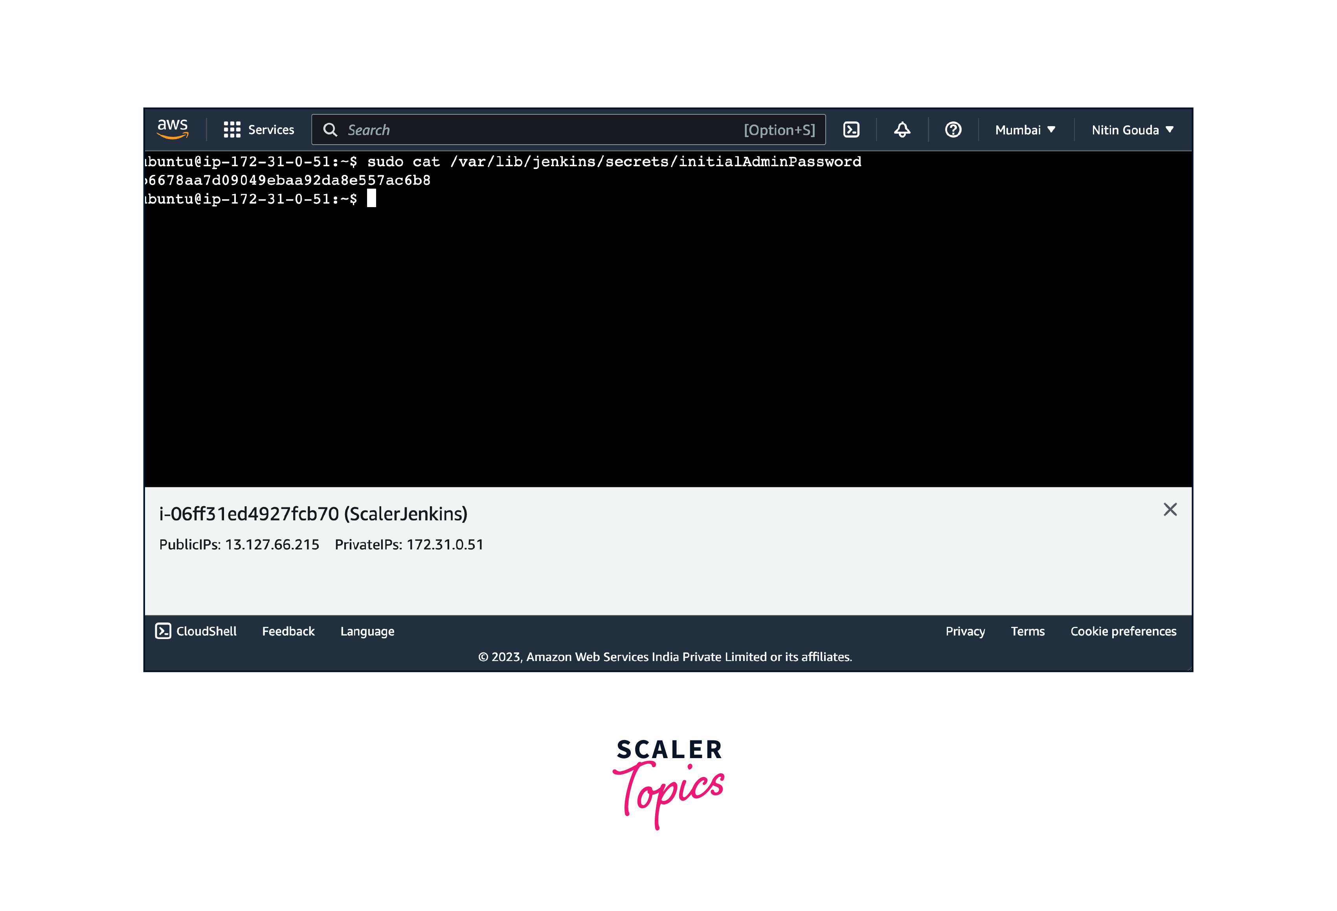Open the Services grid menu icon
Screen dimensions: 1337x911
pos(232,129)
